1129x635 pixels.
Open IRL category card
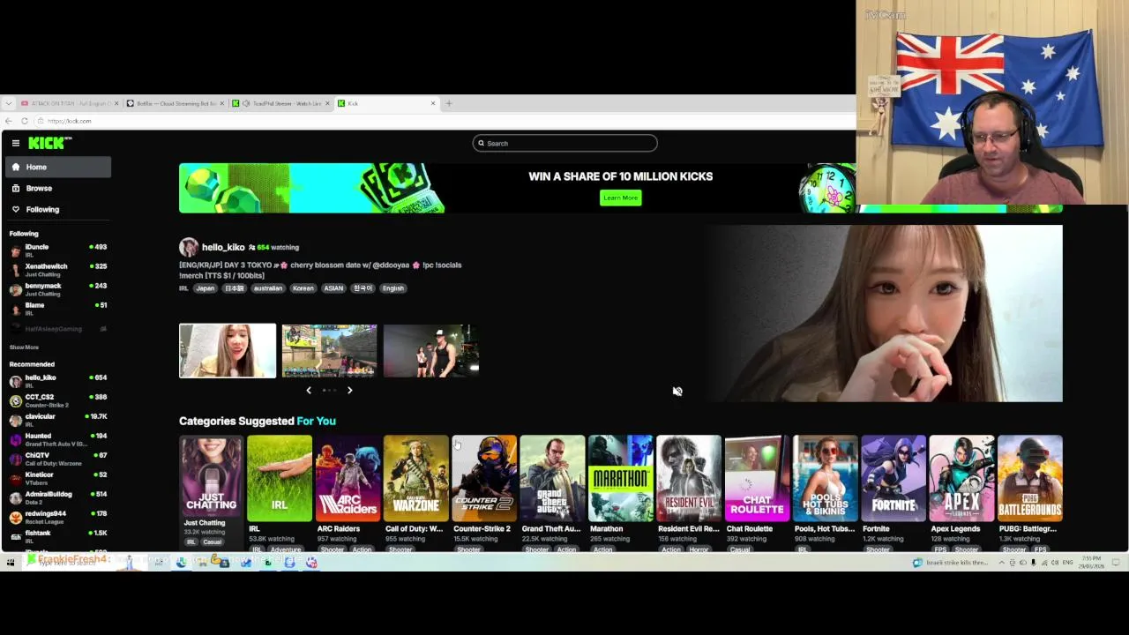pyautogui.click(x=279, y=479)
